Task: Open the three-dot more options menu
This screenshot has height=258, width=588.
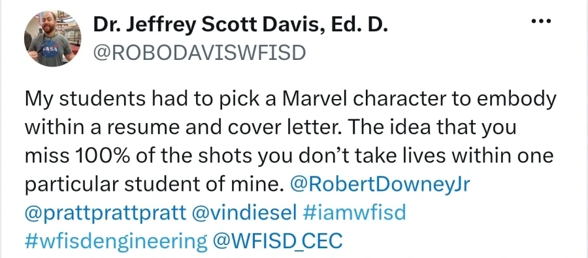Action: (x=542, y=21)
